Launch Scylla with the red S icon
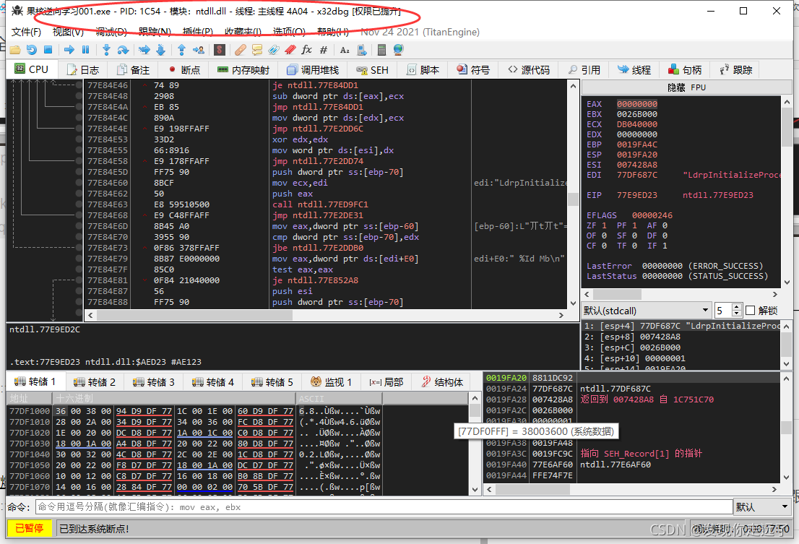 point(219,50)
